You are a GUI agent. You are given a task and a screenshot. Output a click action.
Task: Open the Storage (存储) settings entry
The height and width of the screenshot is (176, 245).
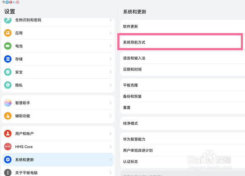58,59
